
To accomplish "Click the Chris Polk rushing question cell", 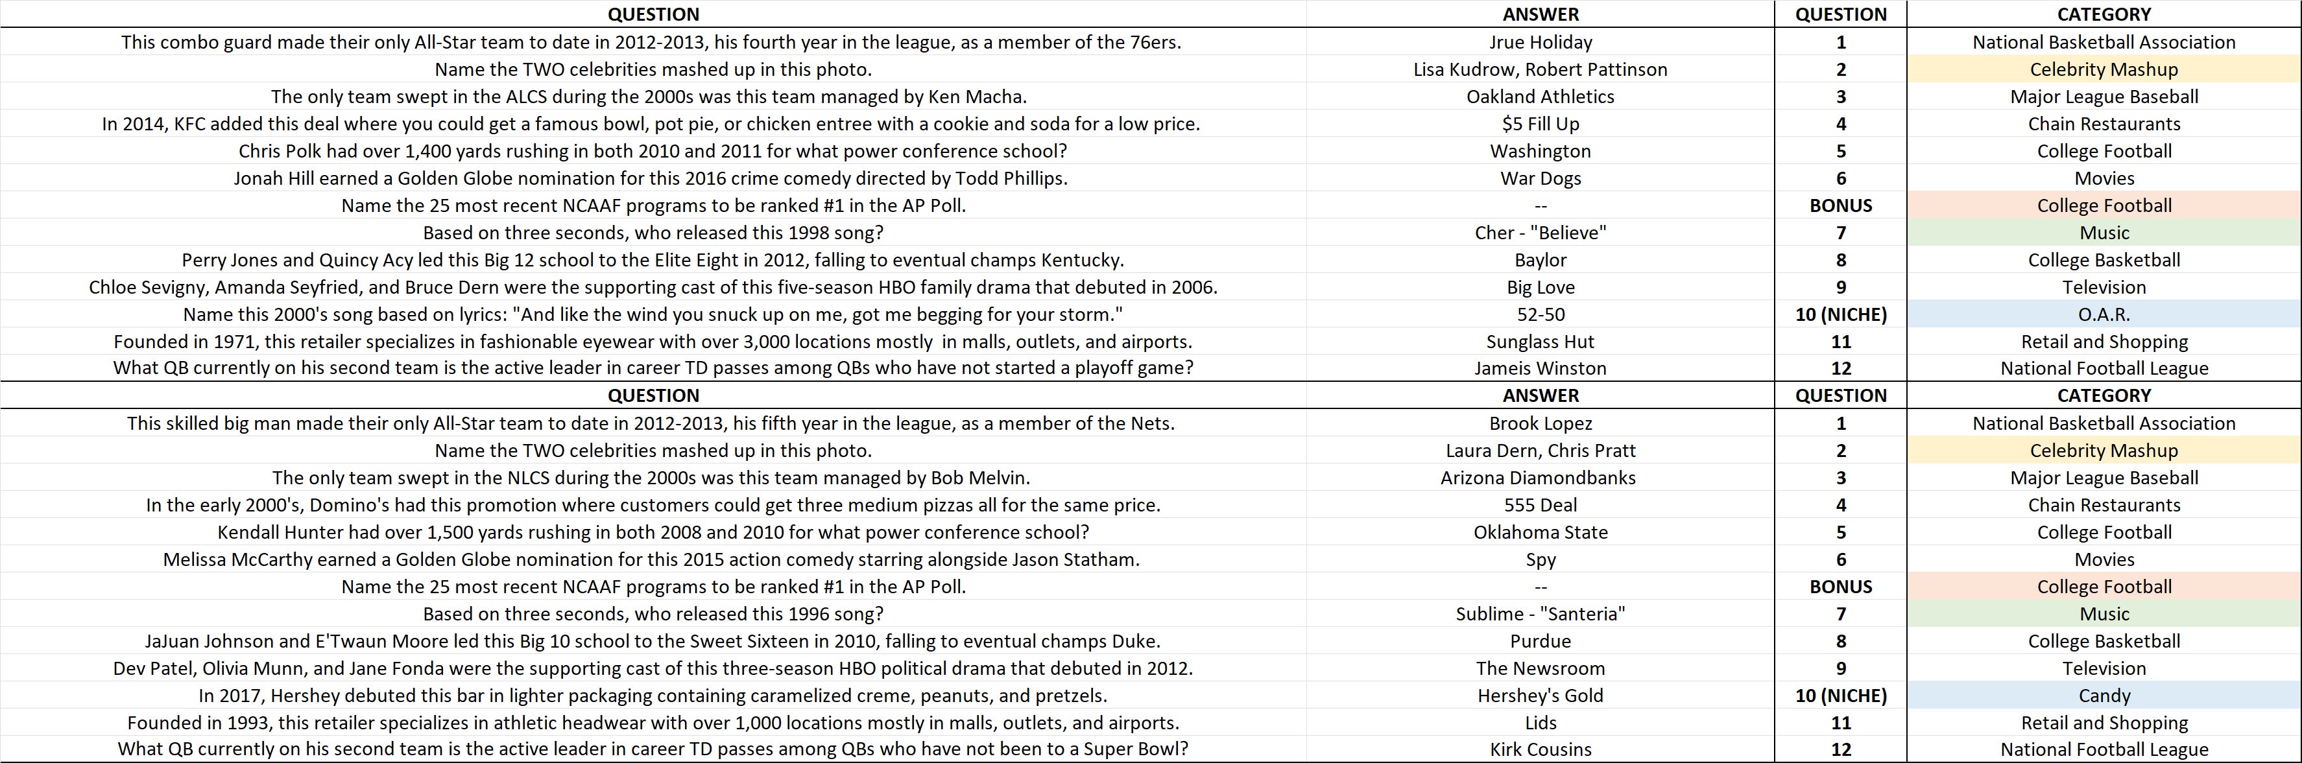I will pyautogui.click(x=653, y=151).
